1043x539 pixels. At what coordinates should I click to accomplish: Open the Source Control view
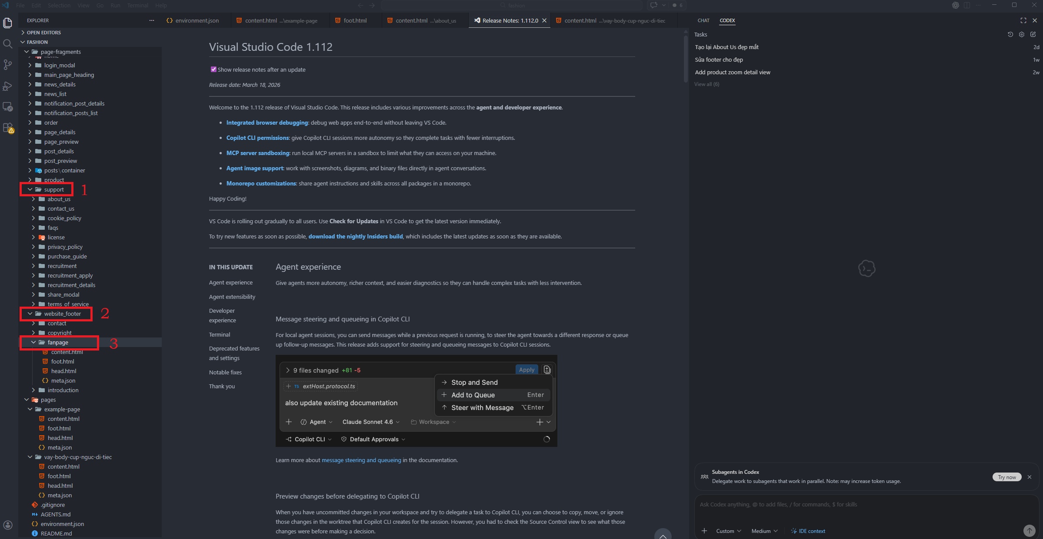pyautogui.click(x=7, y=65)
